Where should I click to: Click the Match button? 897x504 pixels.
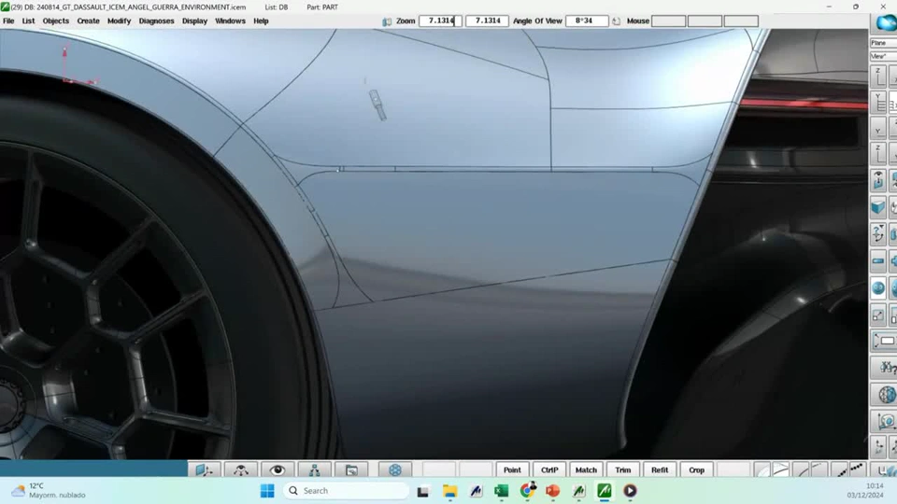[586, 469]
